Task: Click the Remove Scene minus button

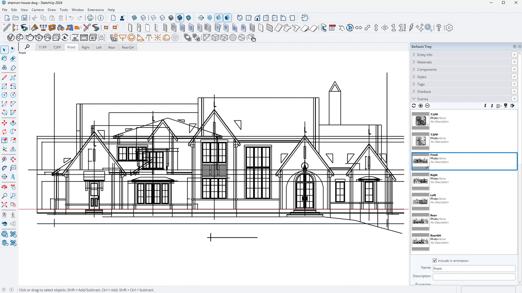Action: [427, 105]
